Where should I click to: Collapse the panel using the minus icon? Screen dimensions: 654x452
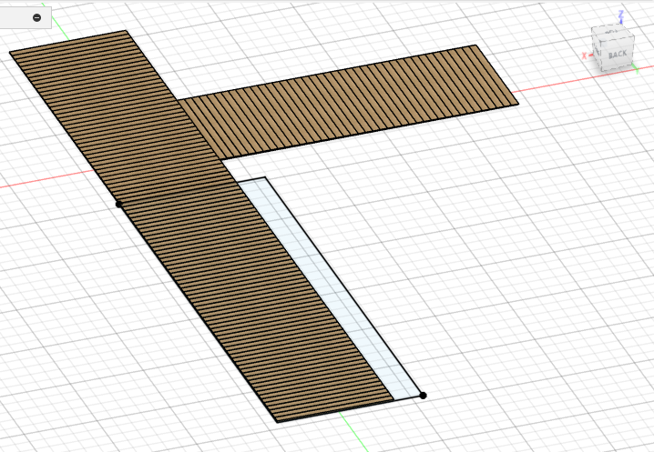coord(36,17)
